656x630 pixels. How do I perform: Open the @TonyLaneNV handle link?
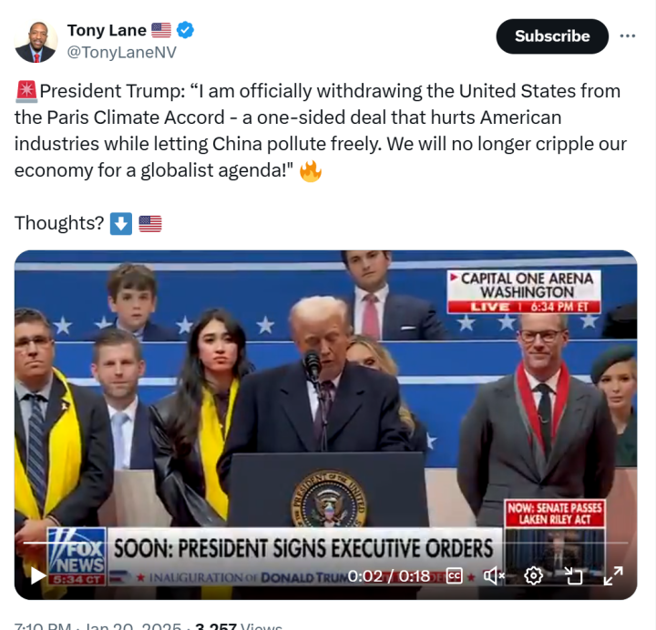[122, 53]
